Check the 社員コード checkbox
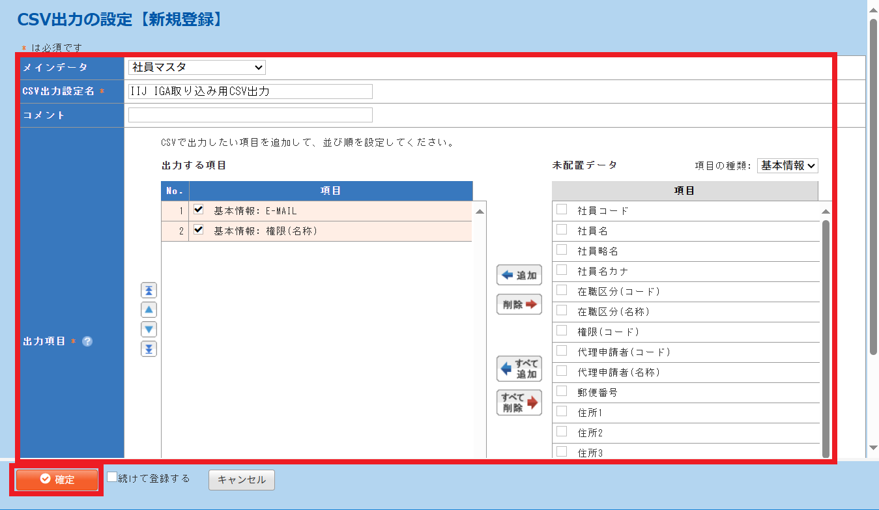 tap(561, 210)
